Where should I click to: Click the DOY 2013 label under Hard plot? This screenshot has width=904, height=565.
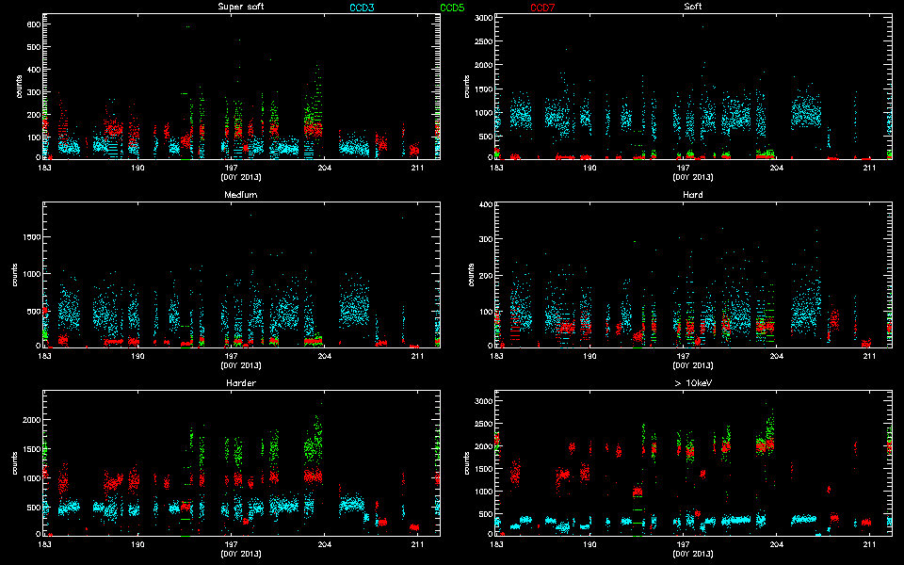pos(692,365)
